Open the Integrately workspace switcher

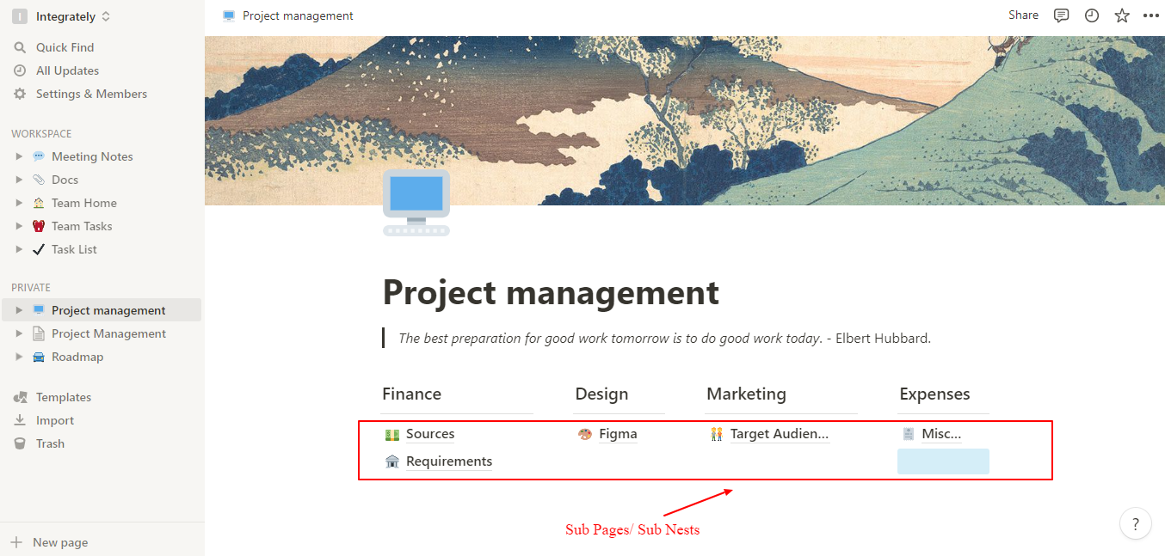(x=62, y=16)
